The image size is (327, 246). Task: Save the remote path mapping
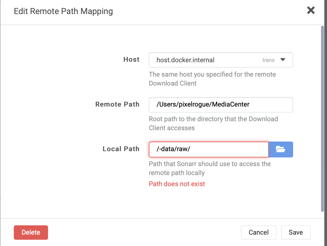[x=296, y=233]
